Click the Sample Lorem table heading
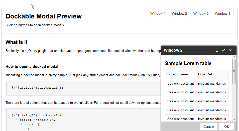This screenshot has height=131, width=239. (188, 63)
